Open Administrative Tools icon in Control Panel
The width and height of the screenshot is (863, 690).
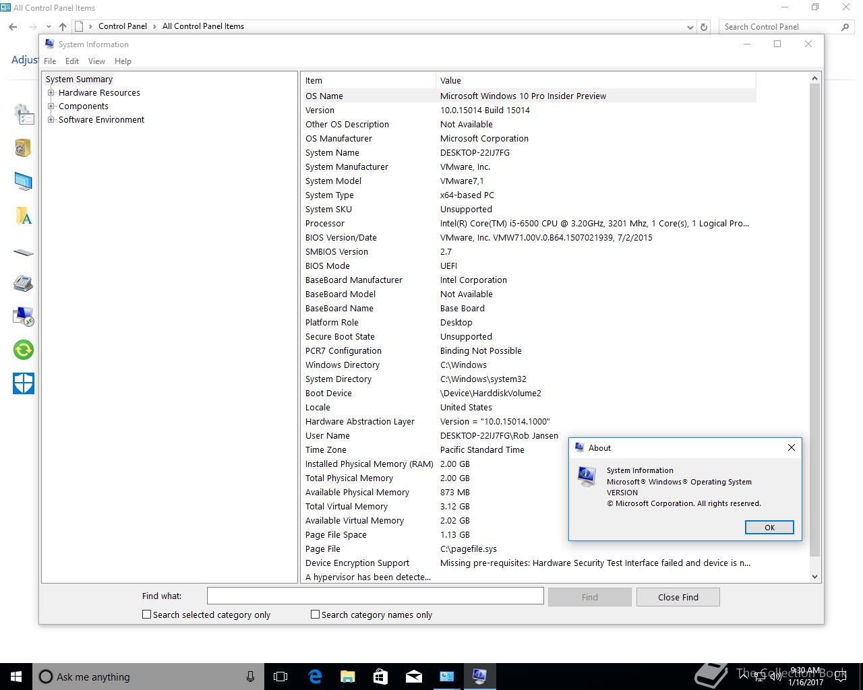click(24, 115)
